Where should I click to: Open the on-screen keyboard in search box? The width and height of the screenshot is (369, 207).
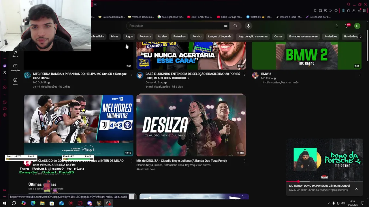(225, 26)
